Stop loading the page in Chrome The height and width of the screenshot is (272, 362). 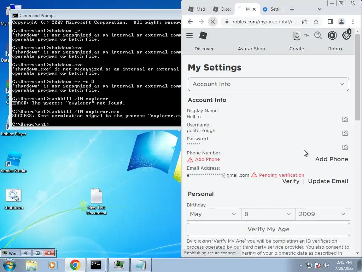point(212,22)
